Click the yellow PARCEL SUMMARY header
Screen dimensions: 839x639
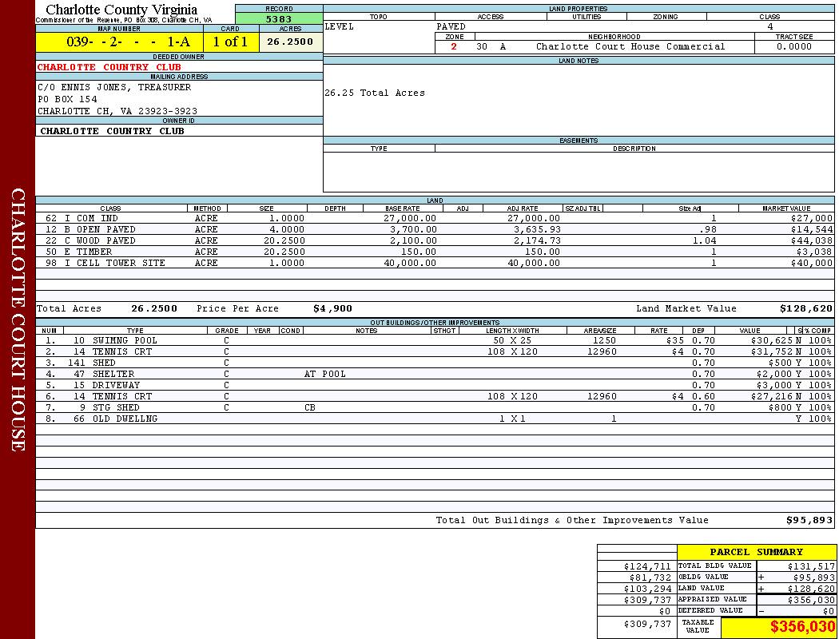(756, 552)
